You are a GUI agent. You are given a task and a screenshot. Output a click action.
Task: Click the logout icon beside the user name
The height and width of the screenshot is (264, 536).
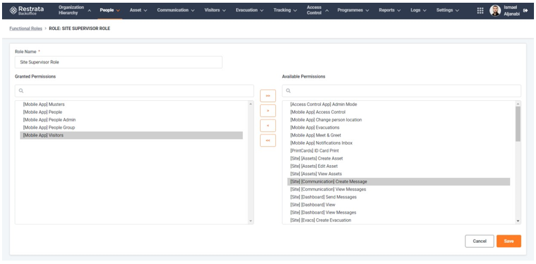pos(526,10)
